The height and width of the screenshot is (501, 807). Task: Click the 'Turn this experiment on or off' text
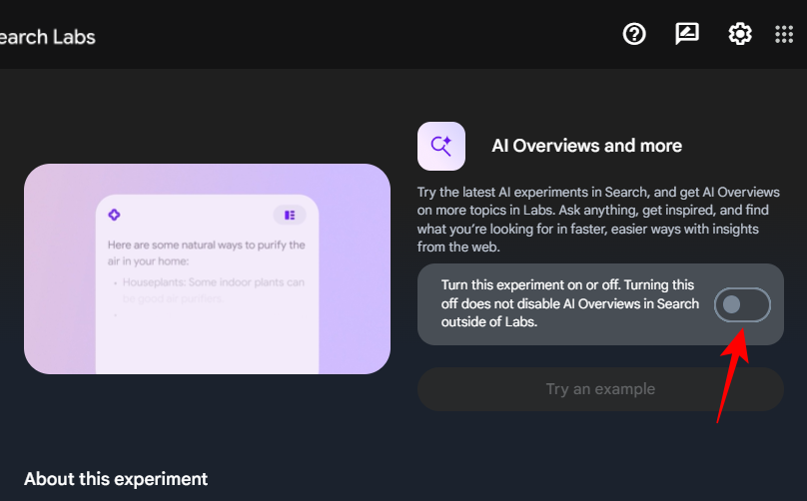click(569, 303)
